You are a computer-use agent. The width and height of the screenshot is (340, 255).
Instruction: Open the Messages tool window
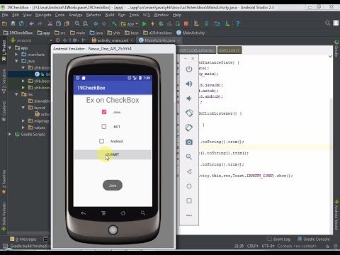pyautogui.click(x=23, y=239)
